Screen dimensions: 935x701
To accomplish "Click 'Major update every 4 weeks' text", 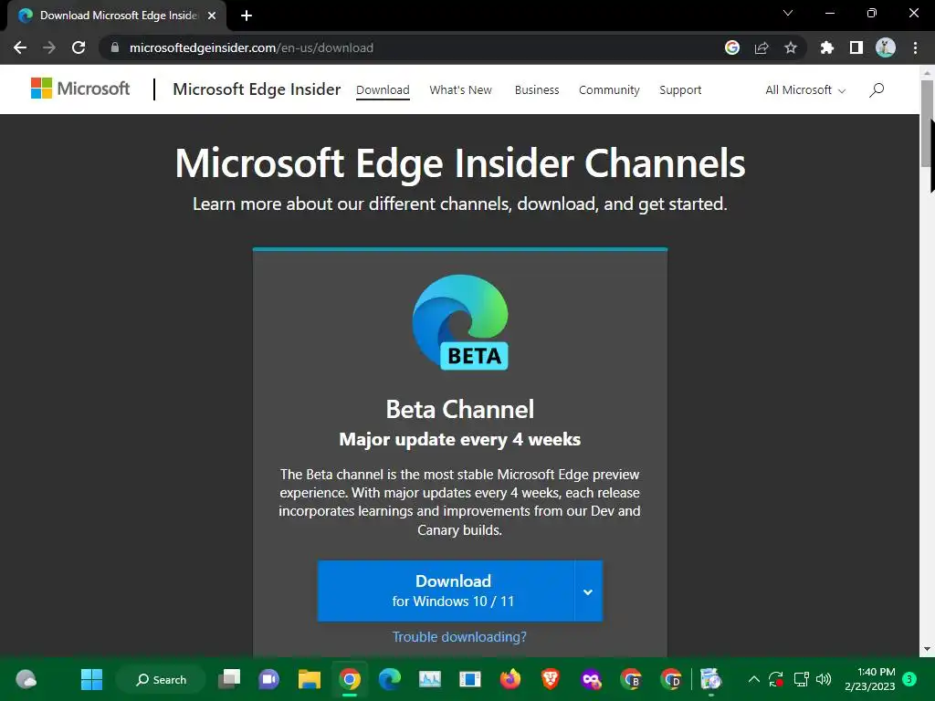I will 460,440.
